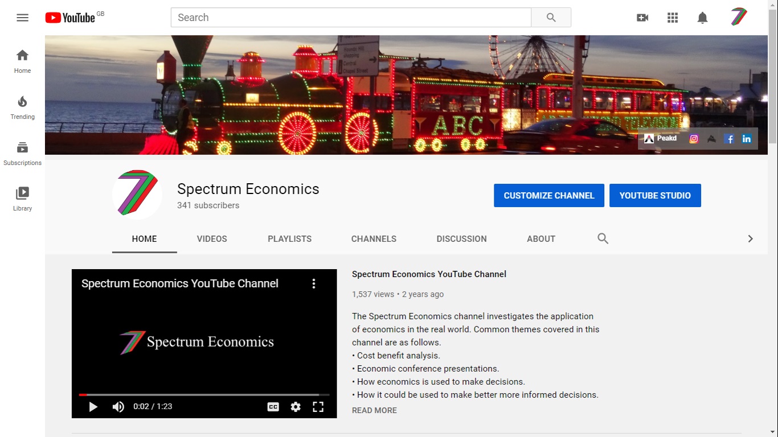Image resolution: width=778 pixels, height=437 pixels.
Task: Click the Spectrum Economics channel name
Action: click(248, 189)
